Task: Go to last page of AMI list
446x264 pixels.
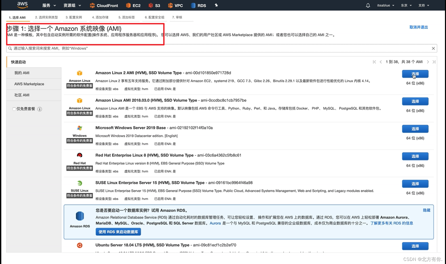Action: [434, 62]
